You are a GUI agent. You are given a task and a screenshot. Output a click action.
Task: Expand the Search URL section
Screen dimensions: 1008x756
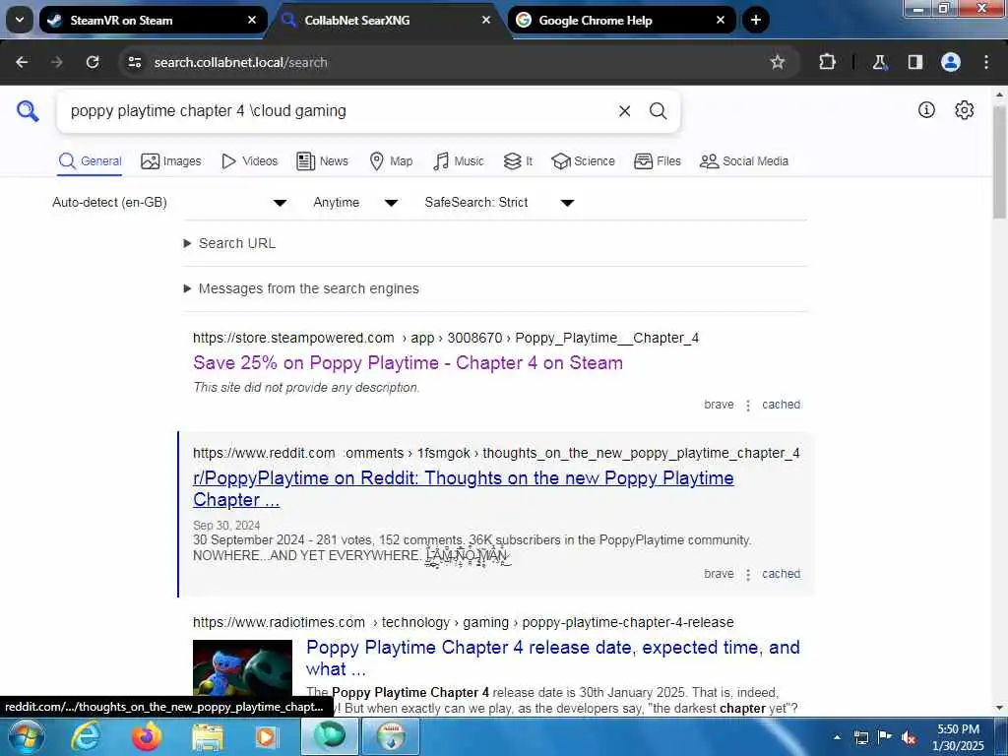pos(230,244)
